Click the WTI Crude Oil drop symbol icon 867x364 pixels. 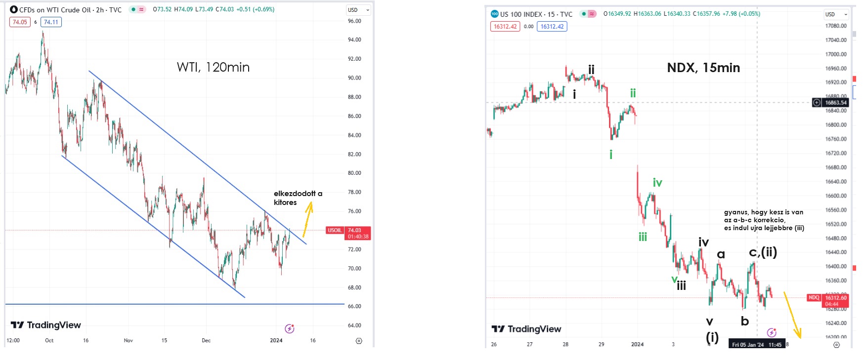click(x=14, y=9)
